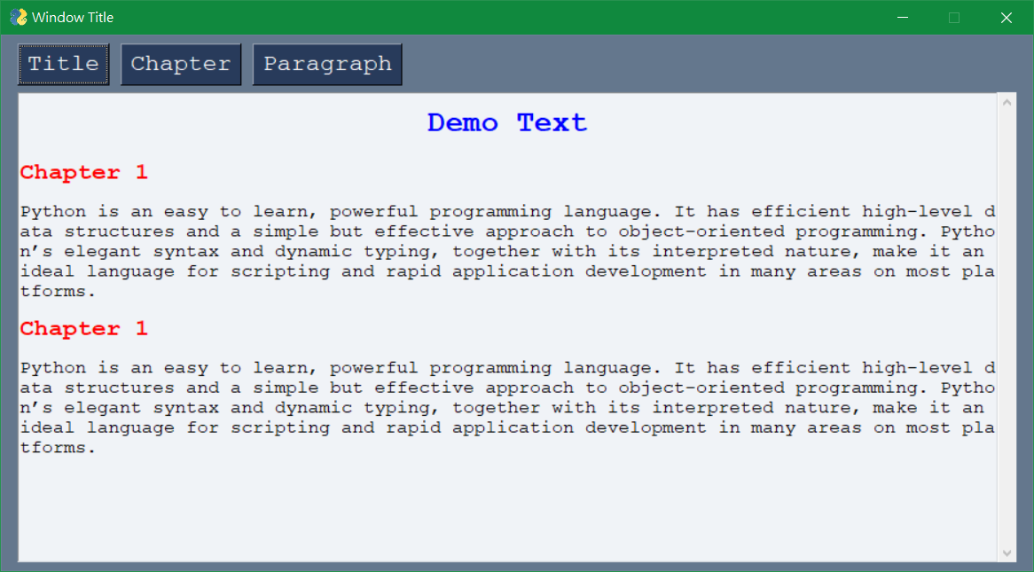Click the word 'syntax' in the second paragraph
This screenshot has width=1034, height=572.
(186, 407)
